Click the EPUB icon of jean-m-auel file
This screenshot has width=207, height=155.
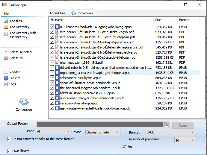[x=57, y=108]
